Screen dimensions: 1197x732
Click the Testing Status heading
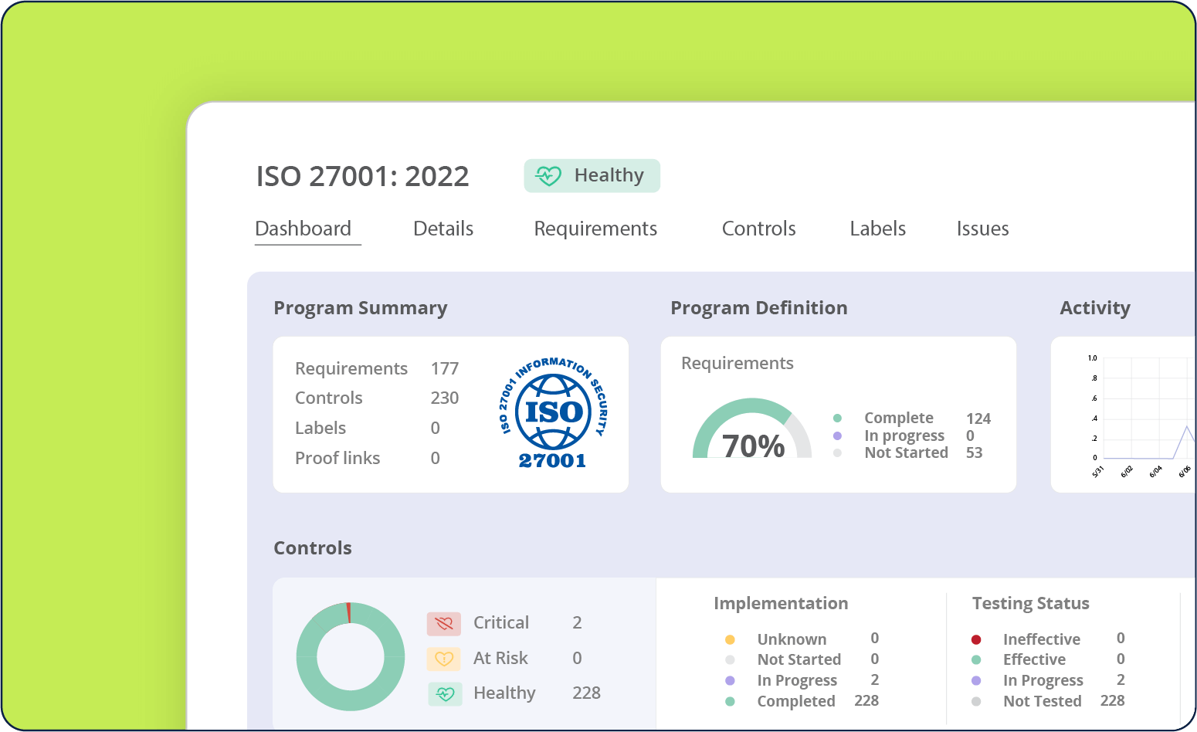[1031, 604]
